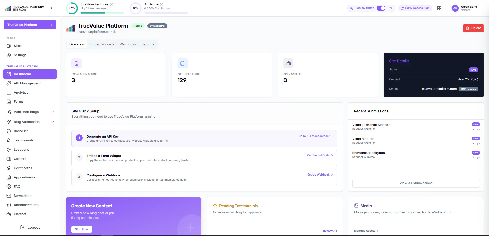The image size is (489, 236).
Task: Open the apps grid icon in header
Action: point(439,8)
